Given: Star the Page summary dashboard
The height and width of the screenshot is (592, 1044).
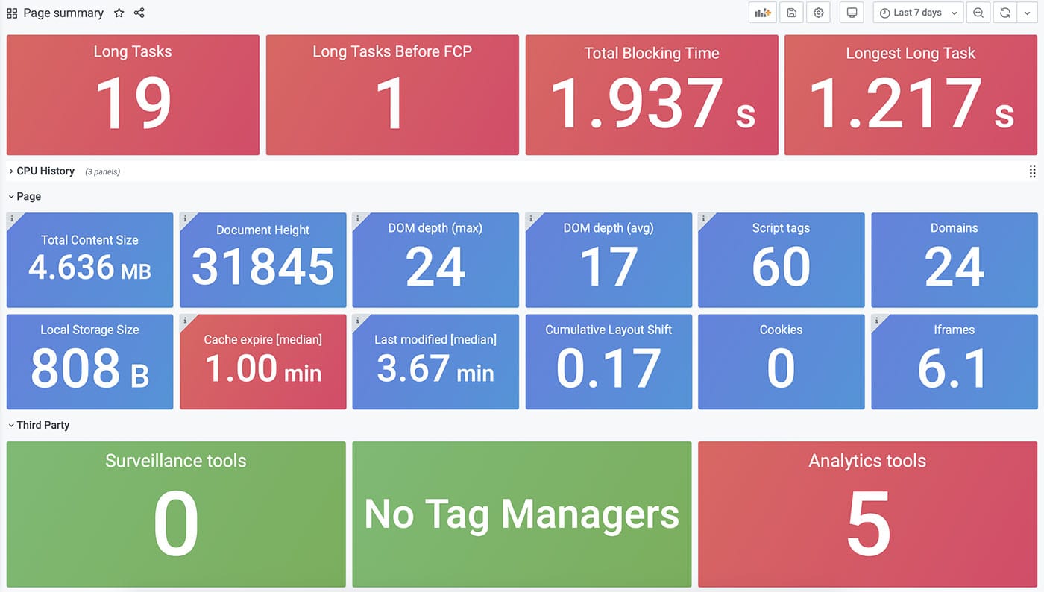Looking at the screenshot, I should (119, 13).
